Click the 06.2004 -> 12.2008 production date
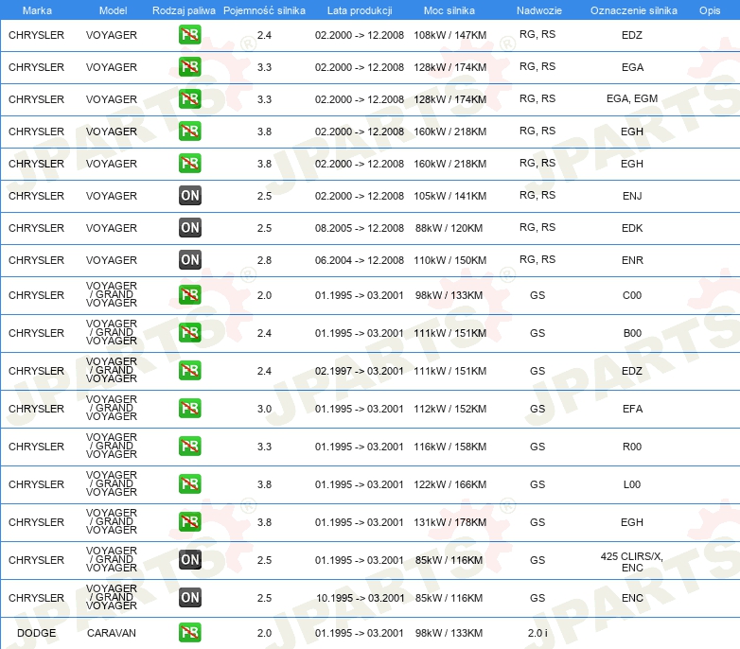Viewport: 740px width, 649px height. 360,260
